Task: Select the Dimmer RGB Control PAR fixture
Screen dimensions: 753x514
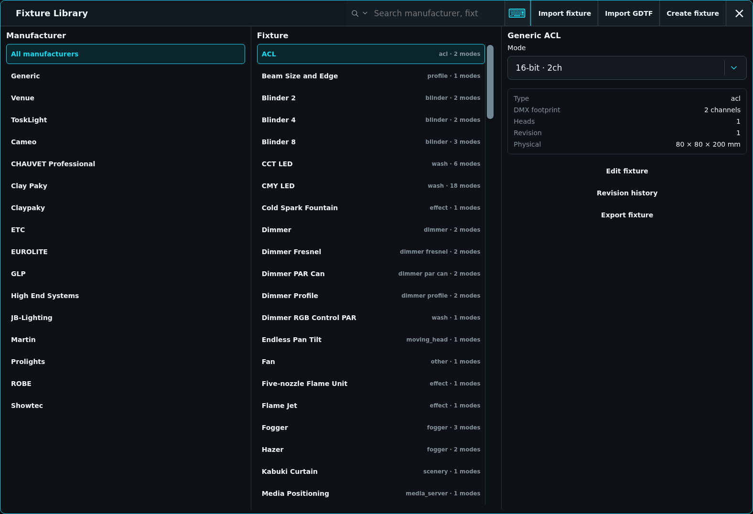Action: (x=371, y=318)
